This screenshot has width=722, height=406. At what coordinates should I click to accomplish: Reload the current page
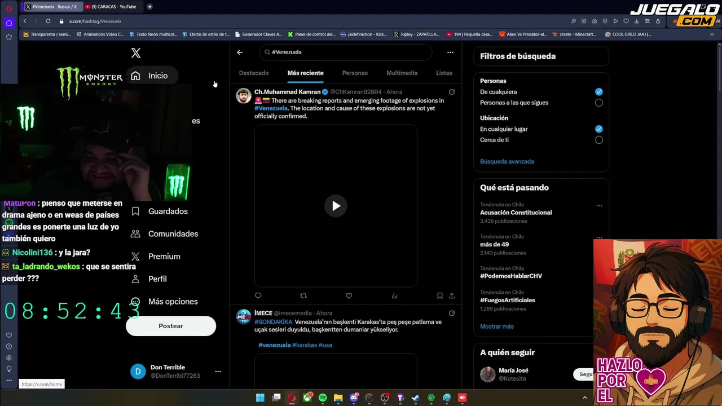[48, 21]
